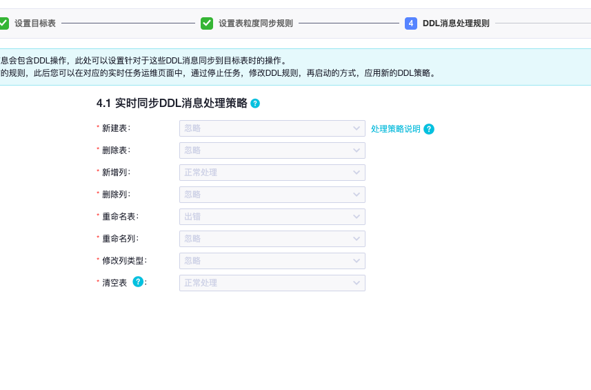Click the 清空表 field label

pyautogui.click(x=114, y=283)
